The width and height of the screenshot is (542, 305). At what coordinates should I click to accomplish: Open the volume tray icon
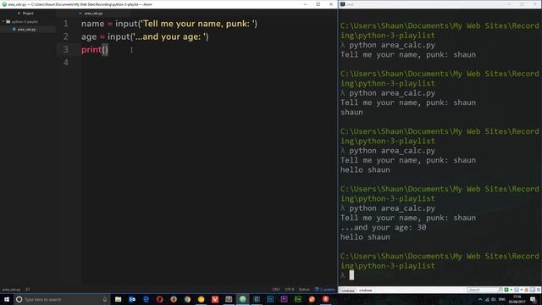coord(494,299)
